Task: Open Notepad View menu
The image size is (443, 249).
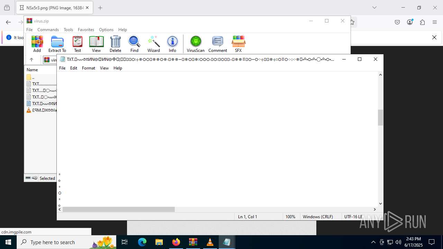Action: pos(104,68)
